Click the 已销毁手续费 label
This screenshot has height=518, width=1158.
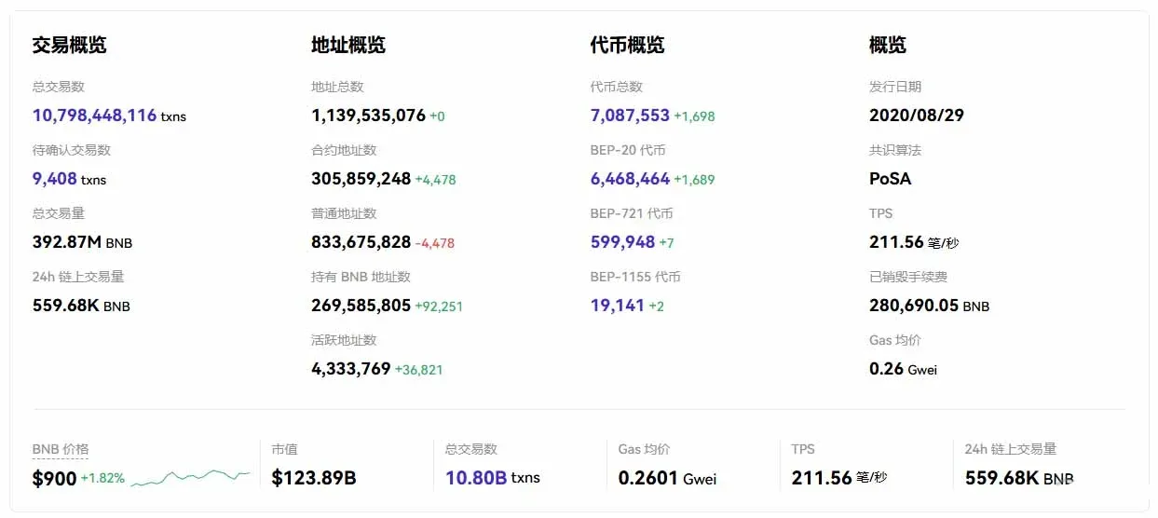[x=908, y=277]
